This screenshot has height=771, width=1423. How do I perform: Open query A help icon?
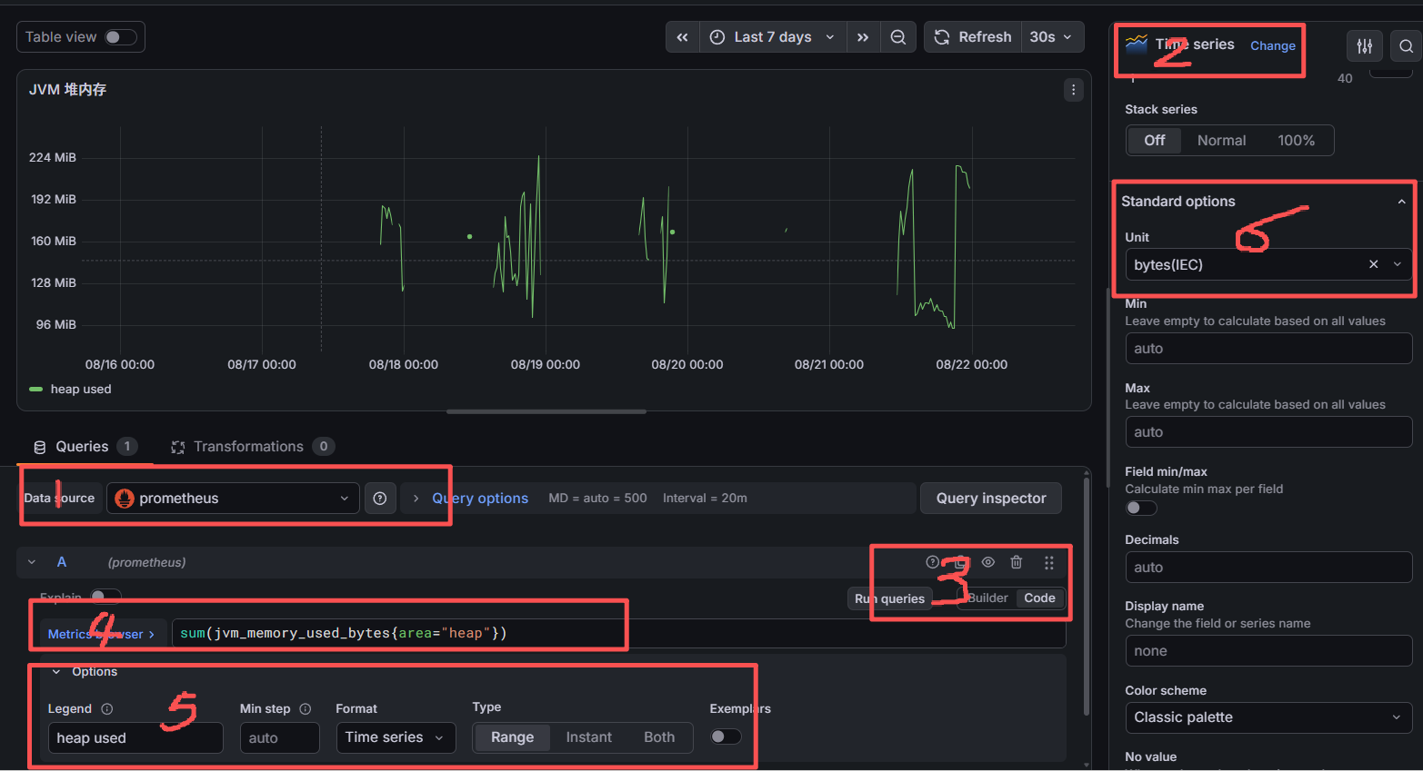point(932,562)
